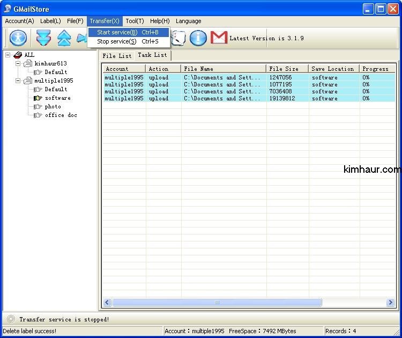Switch to the File List tab
The image size is (402, 338).
point(116,56)
